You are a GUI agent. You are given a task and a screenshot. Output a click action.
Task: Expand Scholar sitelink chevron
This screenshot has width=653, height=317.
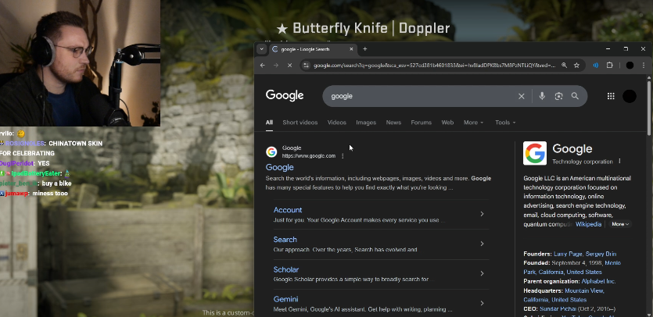tap(482, 273)
